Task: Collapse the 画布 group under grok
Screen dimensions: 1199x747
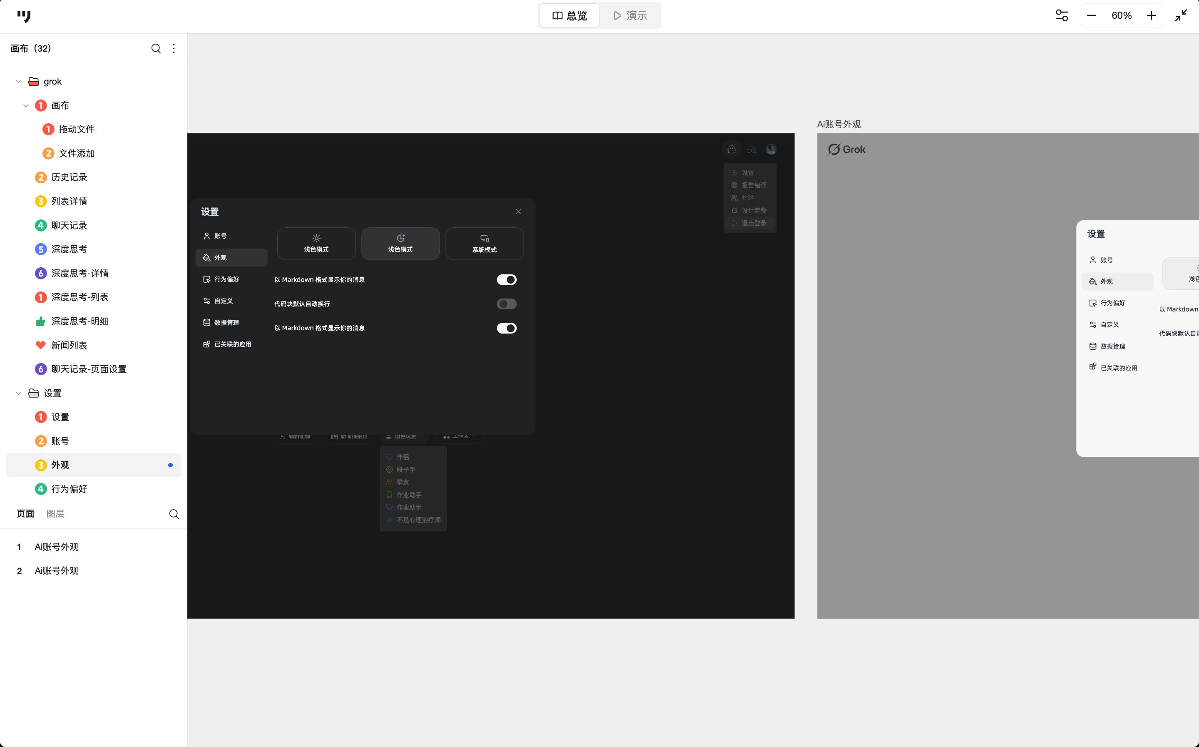Action: click(x=26, y=106)
